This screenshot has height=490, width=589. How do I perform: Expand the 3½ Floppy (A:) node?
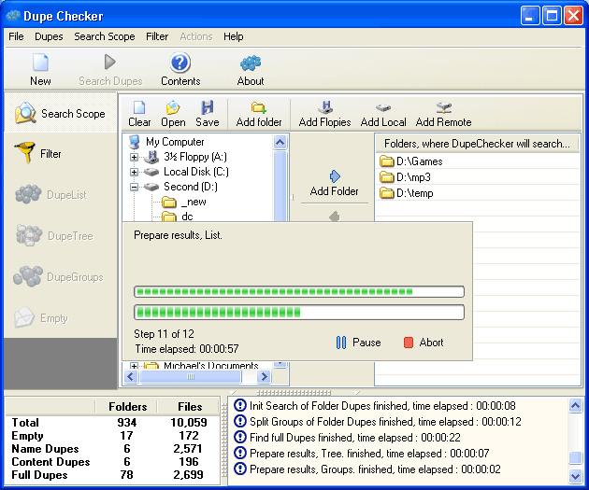tap(134, 157)
